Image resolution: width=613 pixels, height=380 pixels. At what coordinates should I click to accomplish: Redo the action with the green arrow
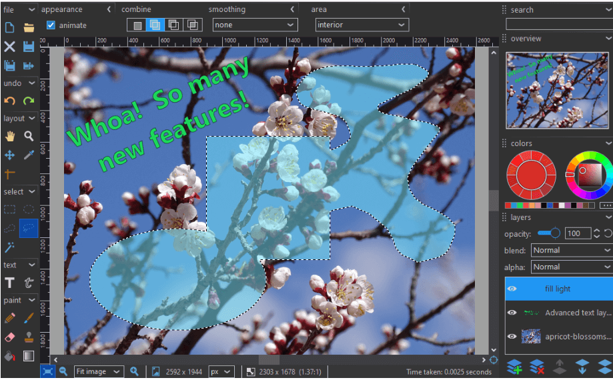[29, 101]
